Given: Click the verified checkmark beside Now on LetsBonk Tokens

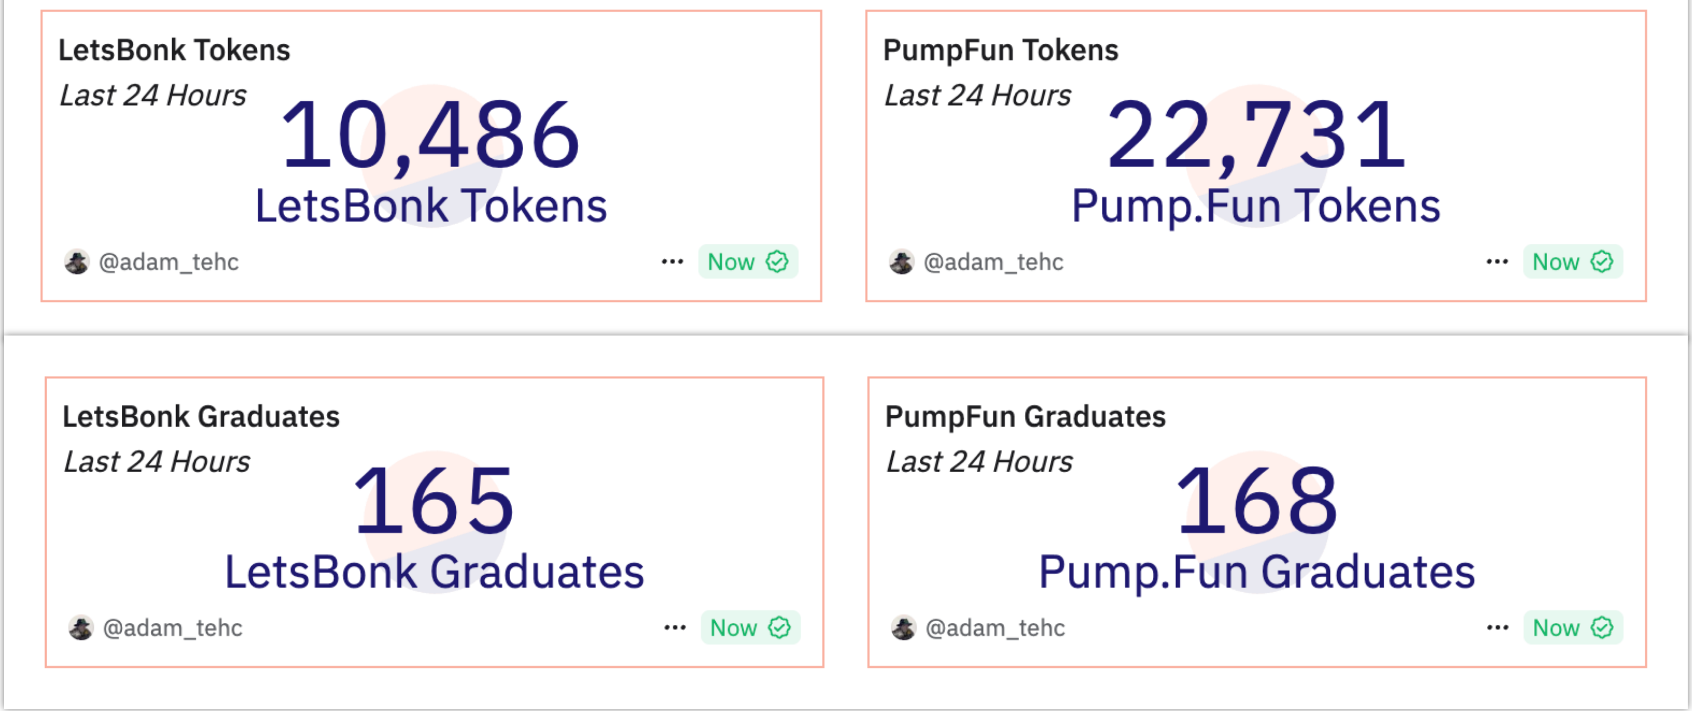Looking at the screenshot, I should (x=778, y=262).
